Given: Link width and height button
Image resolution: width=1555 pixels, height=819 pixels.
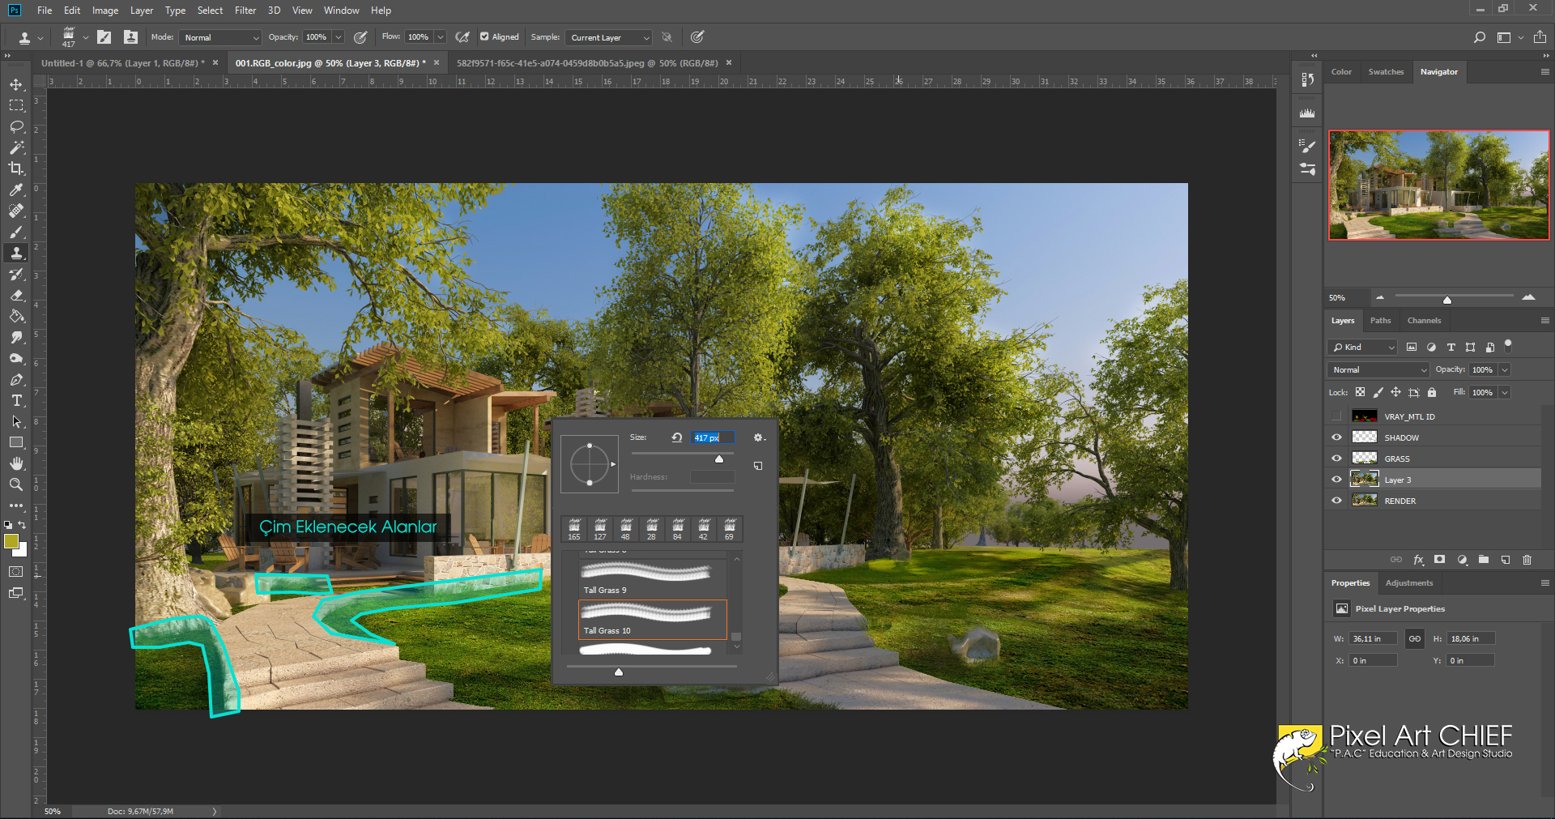Looking at the screenshot, I should coord(1414,638).
